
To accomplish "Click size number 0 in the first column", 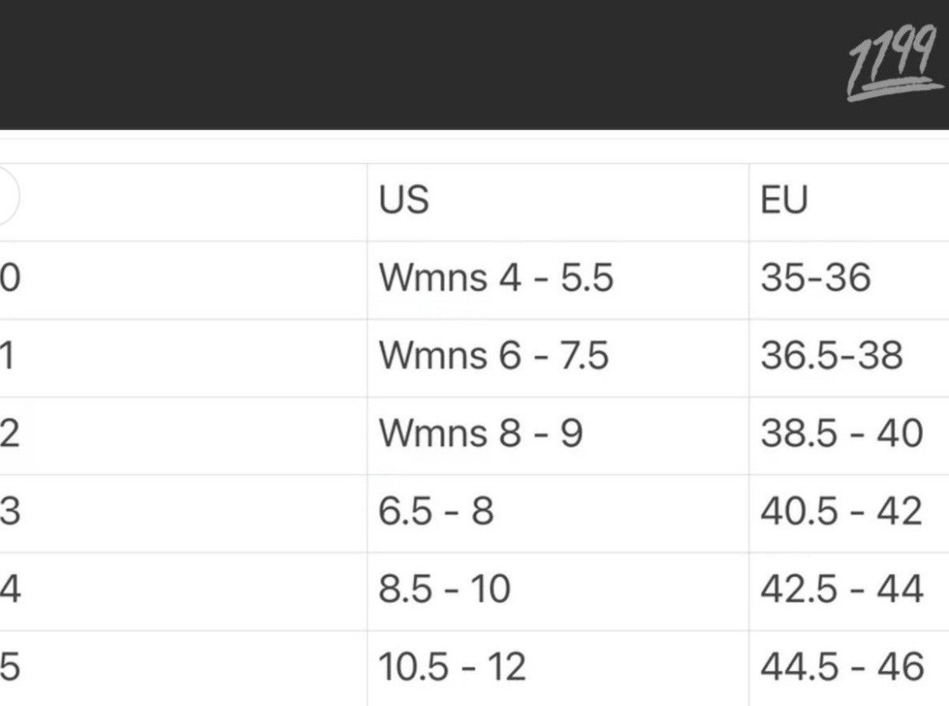I will (10, 278).
